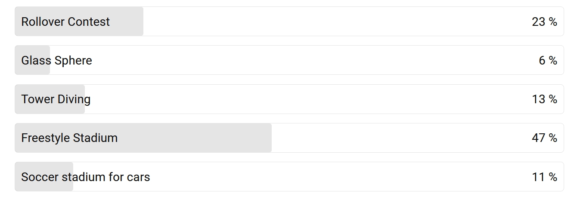
Task: Click the Glass Sphere option label
Action: coord(56,60)
